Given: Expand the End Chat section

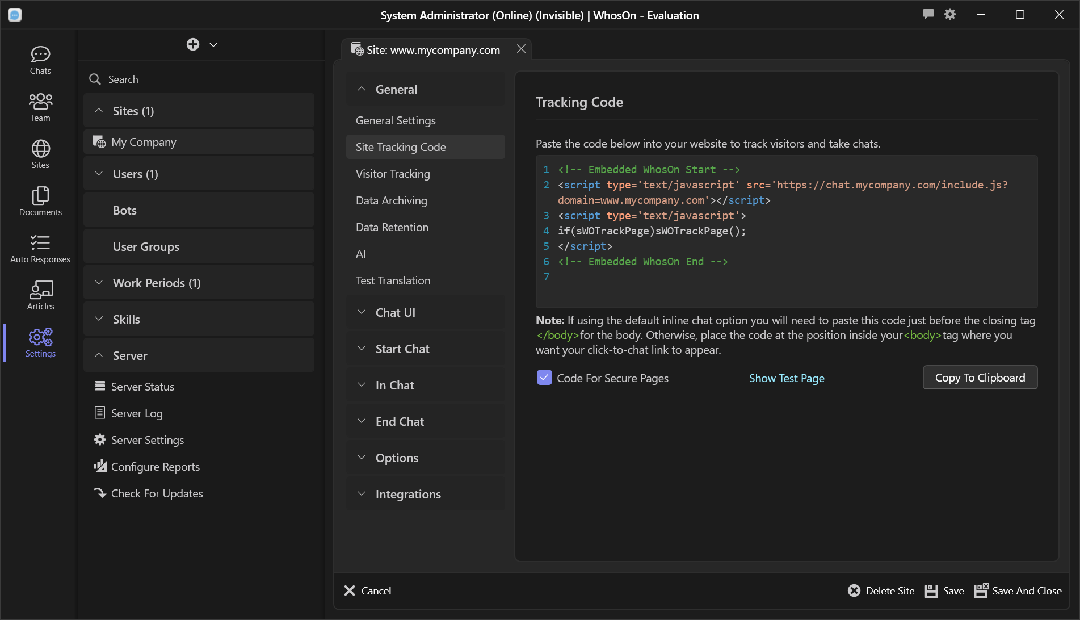Looking at the screenshot, I should point(426,421).
